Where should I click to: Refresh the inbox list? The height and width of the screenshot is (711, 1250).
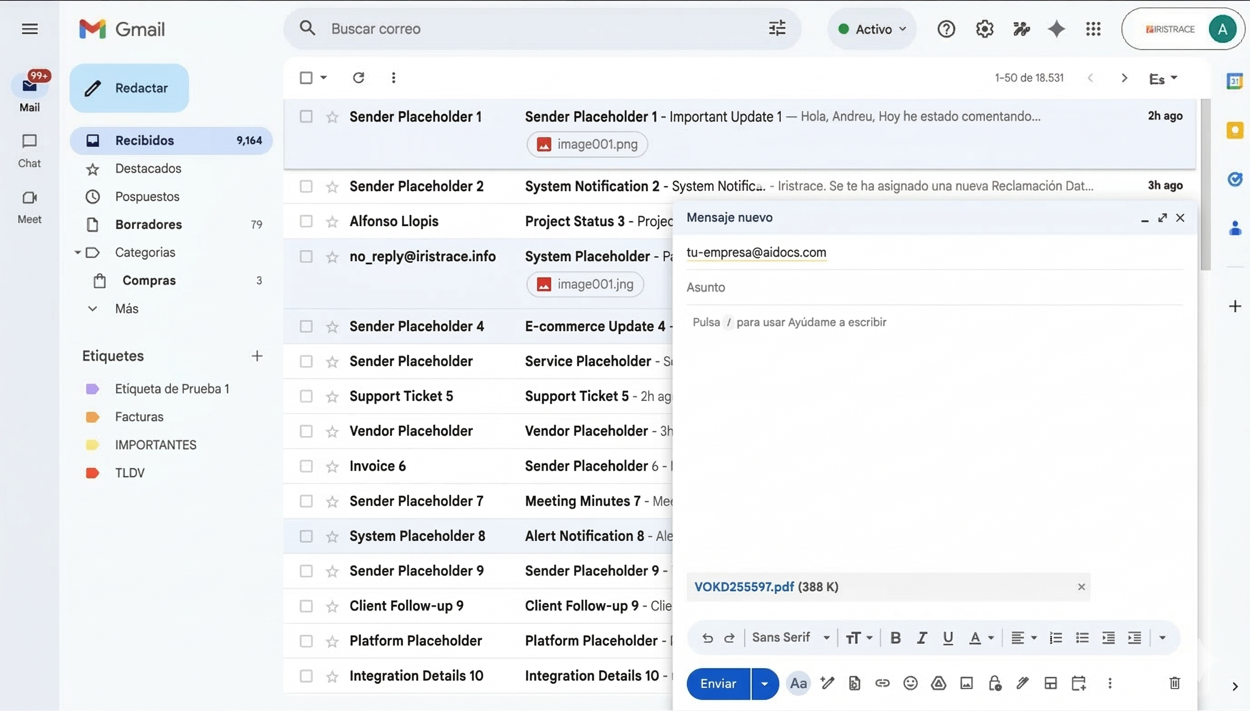coord(359,77)
